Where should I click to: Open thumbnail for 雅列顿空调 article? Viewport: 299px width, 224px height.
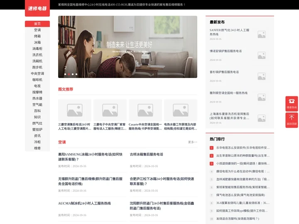coord(262,97)
